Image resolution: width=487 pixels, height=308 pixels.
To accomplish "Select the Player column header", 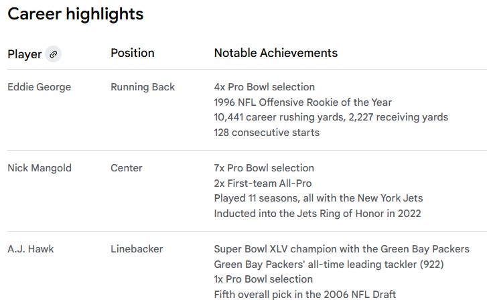I will coord(24,54).
